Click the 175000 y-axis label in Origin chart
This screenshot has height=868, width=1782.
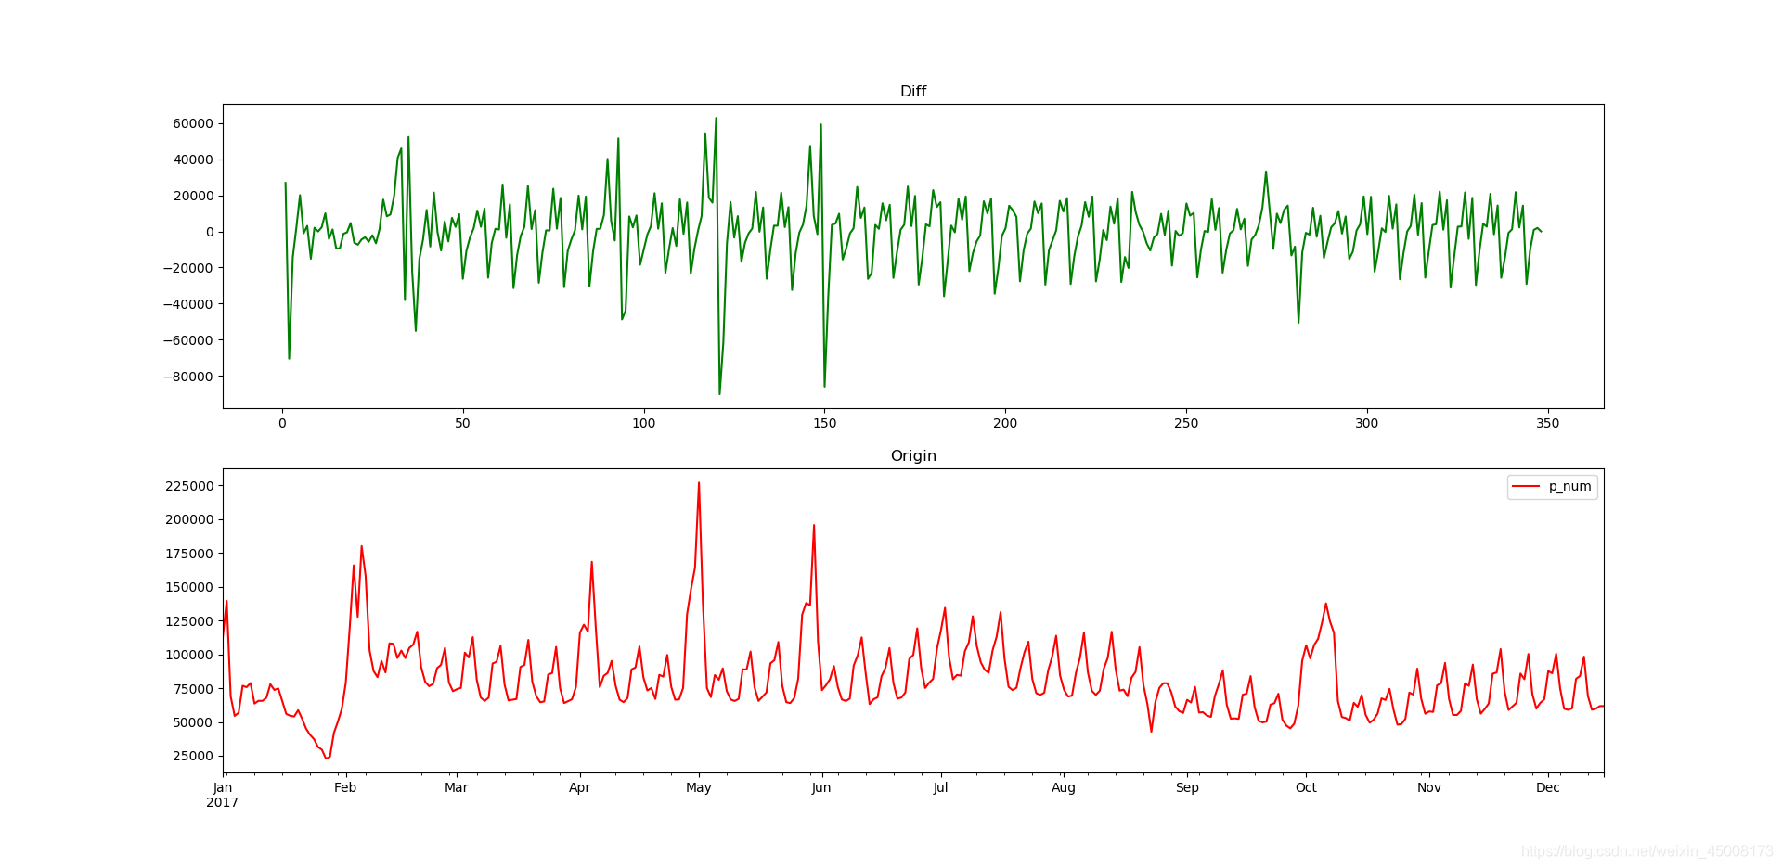pos(189,554)
